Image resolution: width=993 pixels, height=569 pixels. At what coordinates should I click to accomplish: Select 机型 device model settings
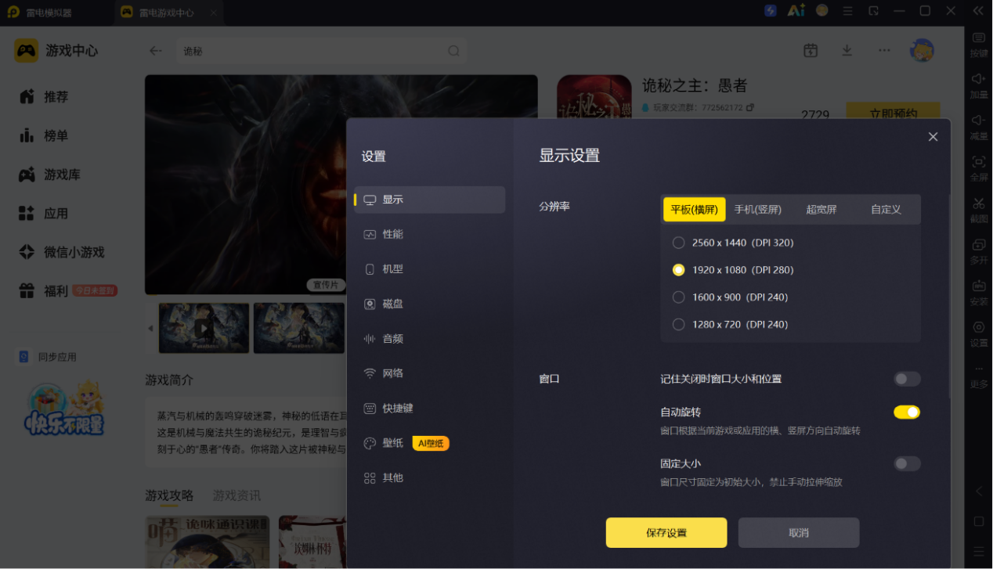click(x=429, y=269)
